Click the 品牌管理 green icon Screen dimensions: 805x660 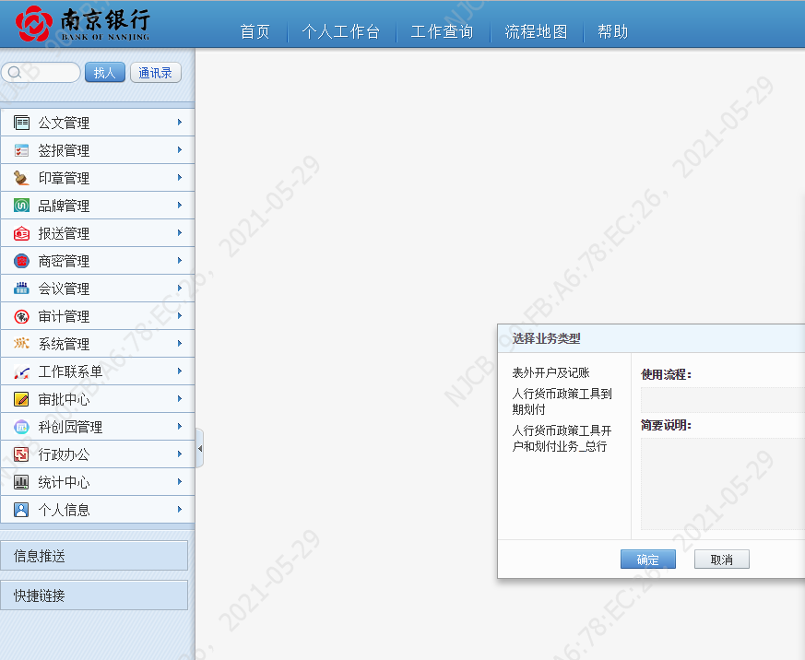[21, 206]
